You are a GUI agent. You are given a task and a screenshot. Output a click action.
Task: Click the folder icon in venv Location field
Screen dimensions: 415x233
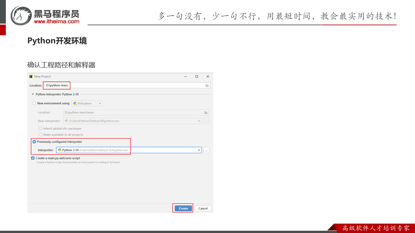(x=206, y=113)
